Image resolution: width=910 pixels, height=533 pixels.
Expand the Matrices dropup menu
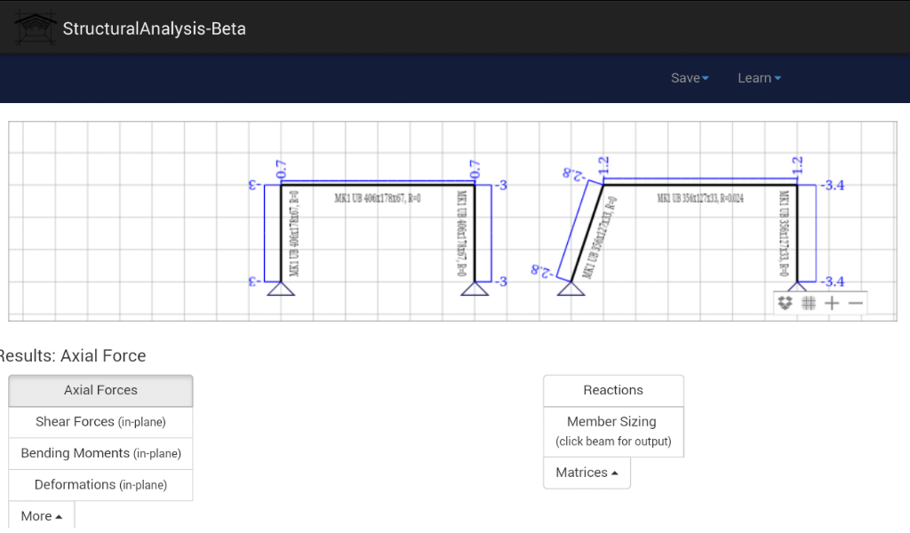tap(587, 473)
